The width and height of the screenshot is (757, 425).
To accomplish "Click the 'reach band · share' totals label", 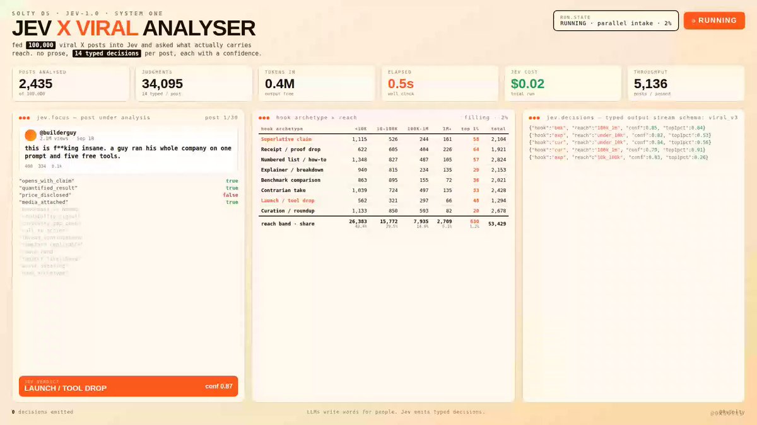I will tap(288, 224).
